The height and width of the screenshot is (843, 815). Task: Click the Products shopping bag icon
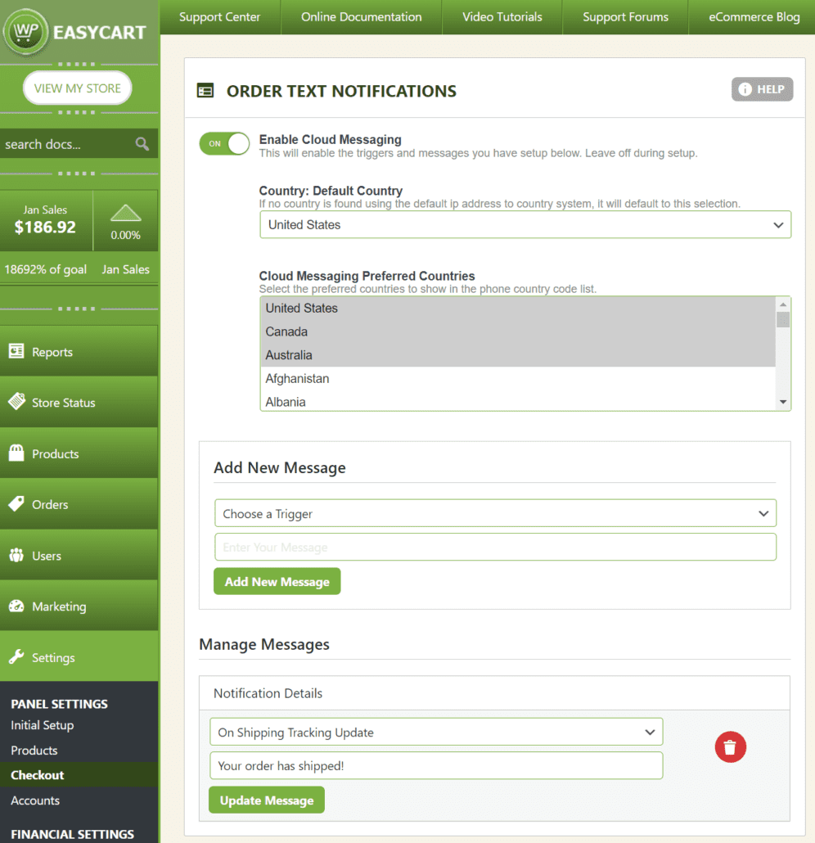pyautogui.click(x=16, y=453)
